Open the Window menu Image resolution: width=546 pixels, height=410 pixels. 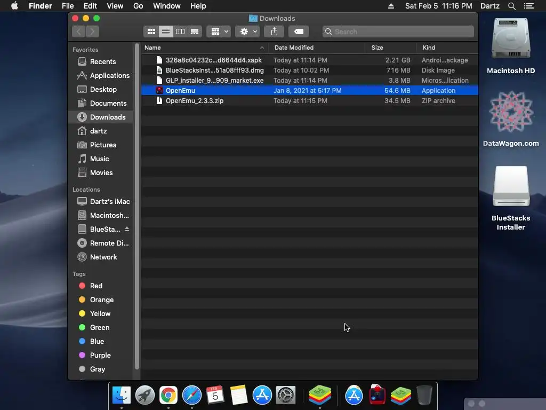point(167,6)
